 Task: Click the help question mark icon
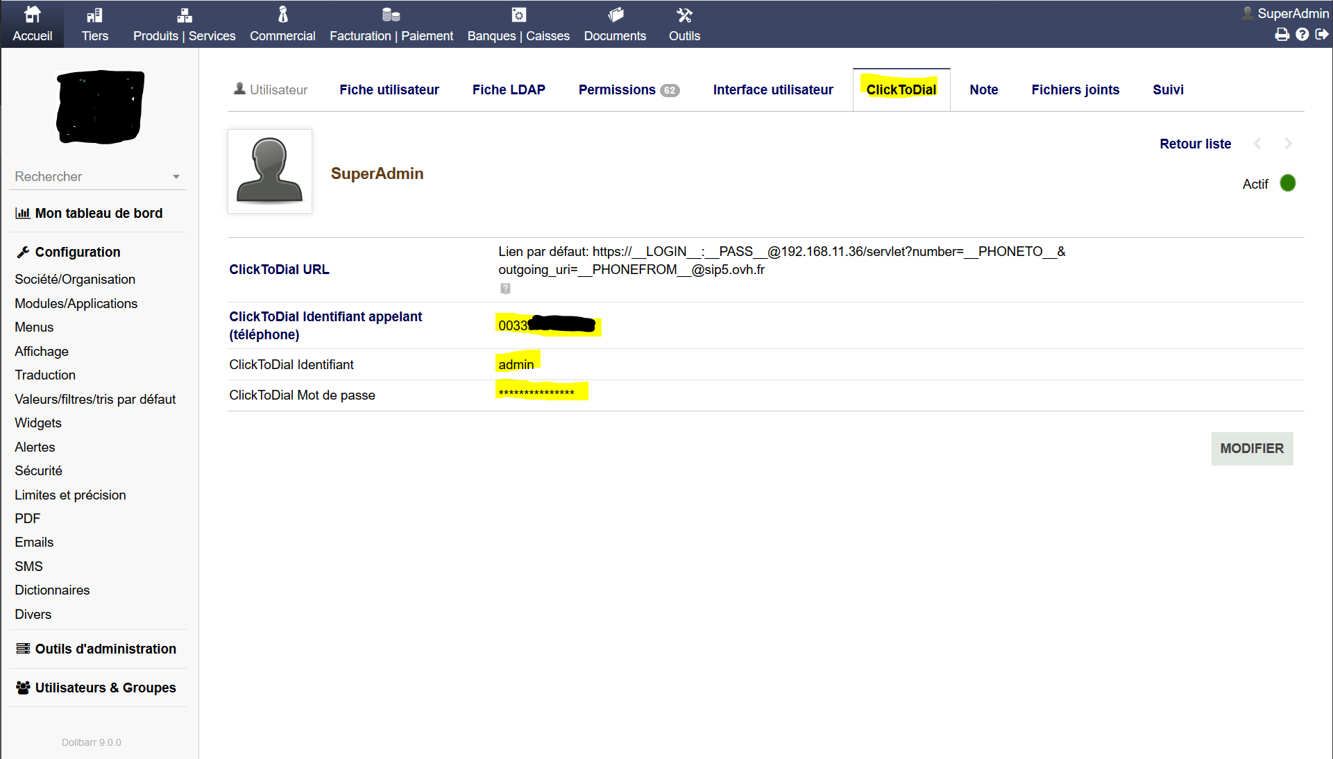tap(1302, 35)
